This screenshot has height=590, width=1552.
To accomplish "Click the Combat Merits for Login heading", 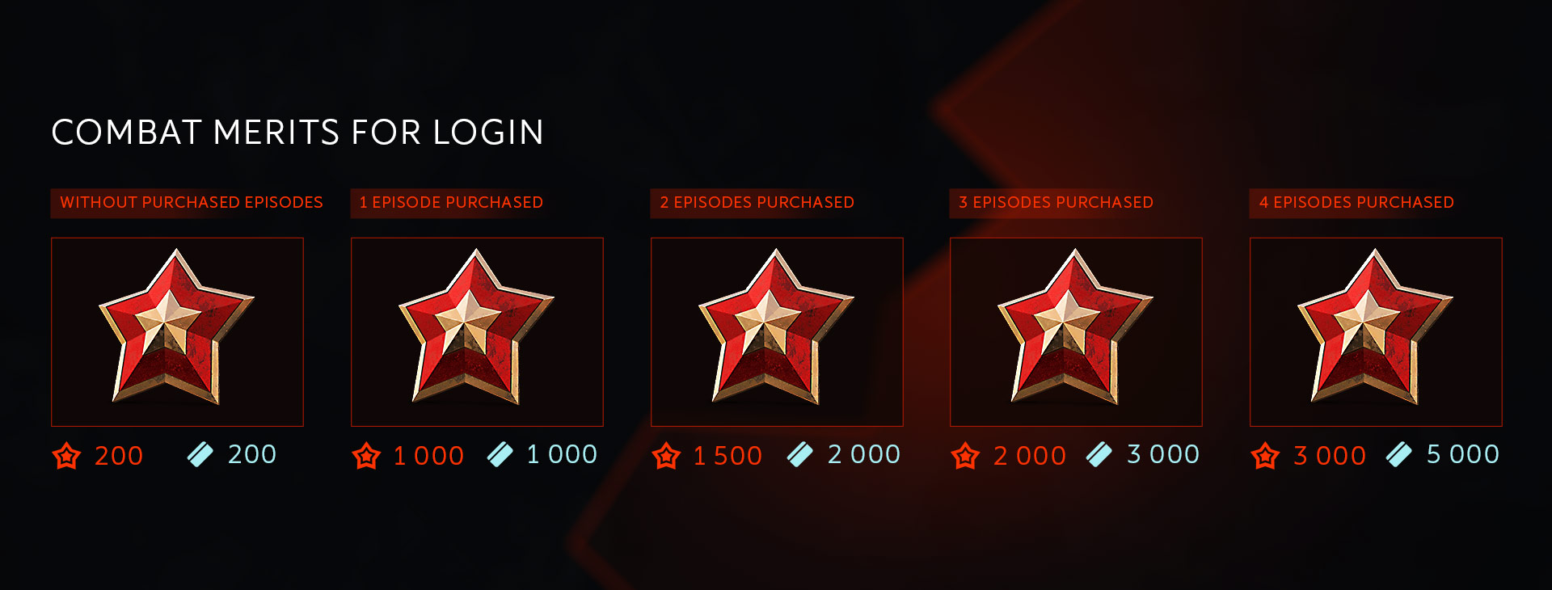I will pos(297,133).
